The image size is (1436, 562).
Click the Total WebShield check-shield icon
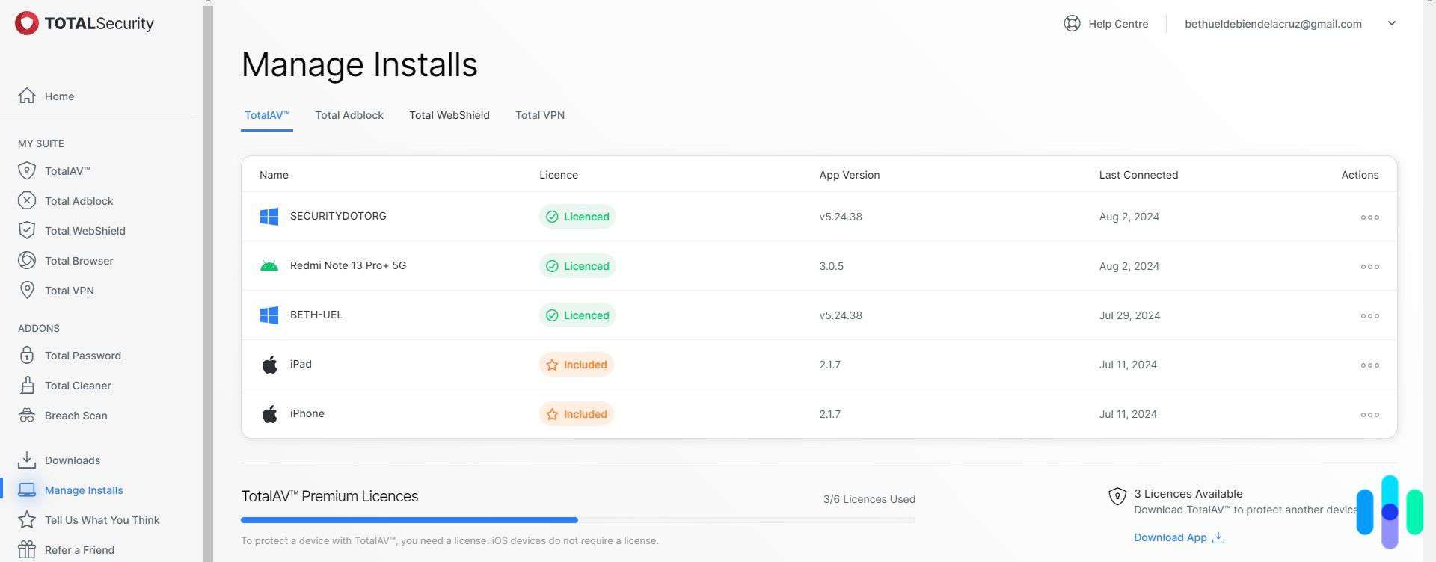27,230
